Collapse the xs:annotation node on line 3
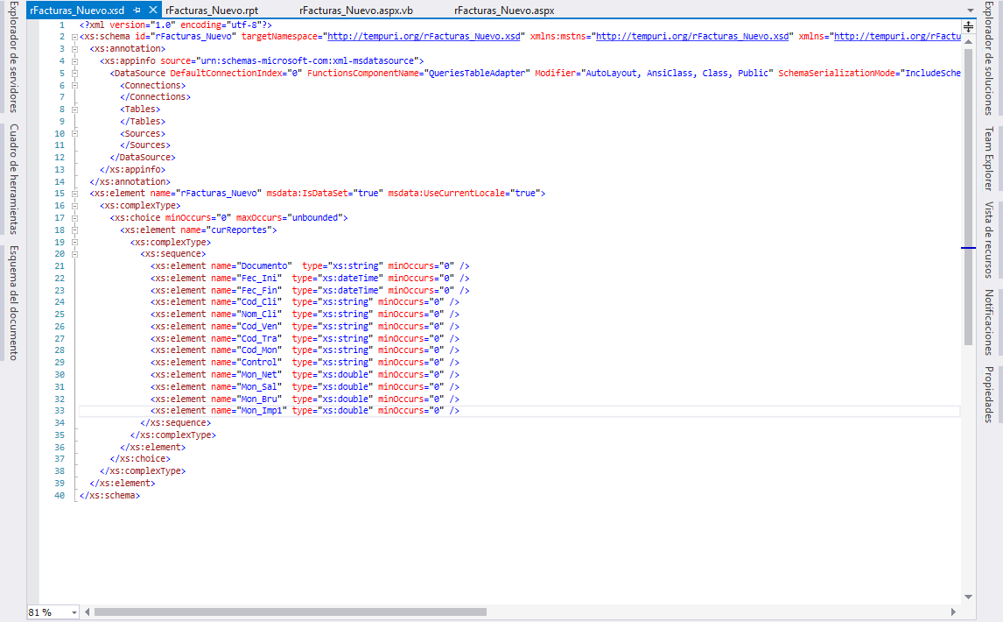 click(74, 49)
